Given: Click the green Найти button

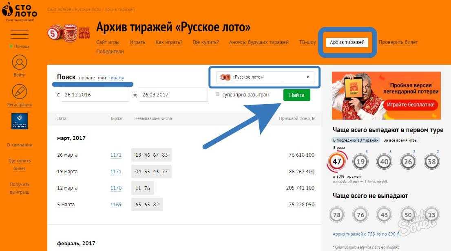Looking at the screenshot, I should point(296,95).
